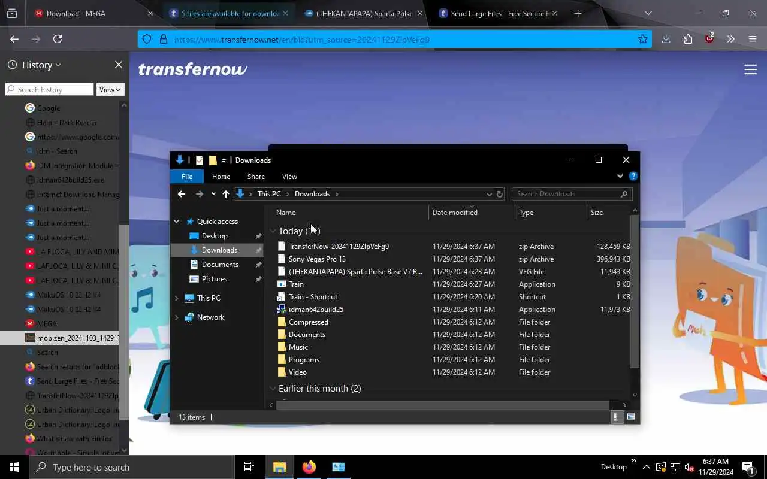Click Explorer back navigation arrow

[x=182, y=194]
